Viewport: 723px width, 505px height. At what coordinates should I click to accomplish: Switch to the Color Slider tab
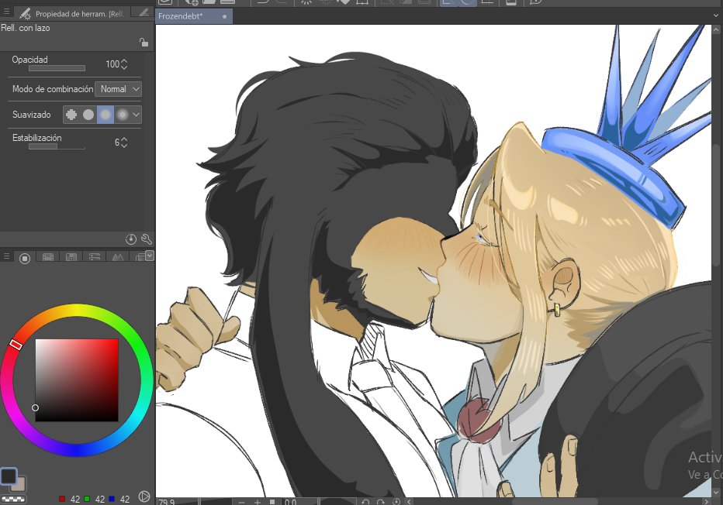coord(48,257)
